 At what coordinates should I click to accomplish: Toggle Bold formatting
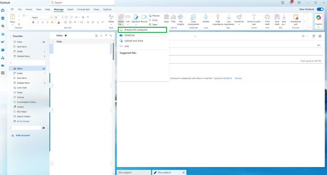(x=33, y=22)
